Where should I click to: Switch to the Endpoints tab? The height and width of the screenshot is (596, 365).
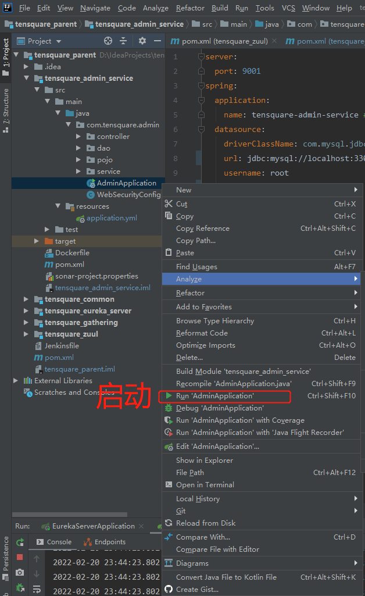tap(105, 542)
